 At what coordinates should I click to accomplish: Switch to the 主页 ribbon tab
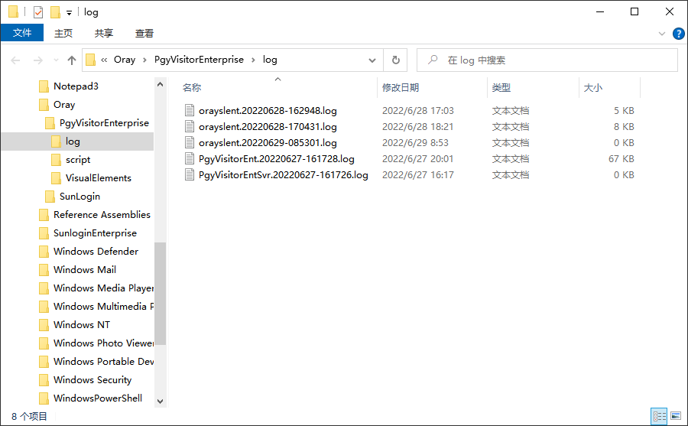click(x=63, y=33)
